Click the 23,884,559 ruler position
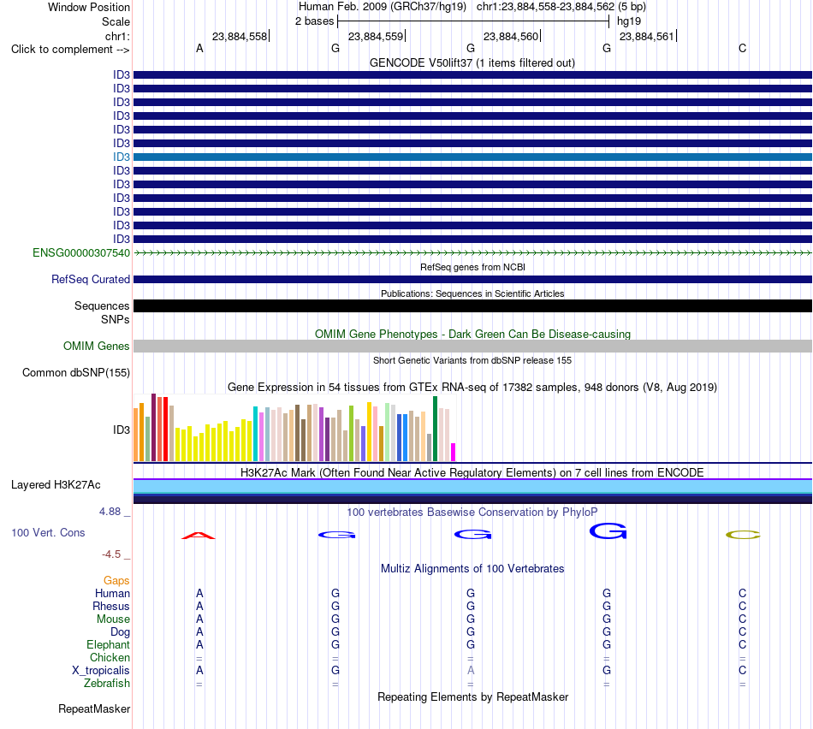This screenshot has width=813, height=729. (x=376, y=36)
